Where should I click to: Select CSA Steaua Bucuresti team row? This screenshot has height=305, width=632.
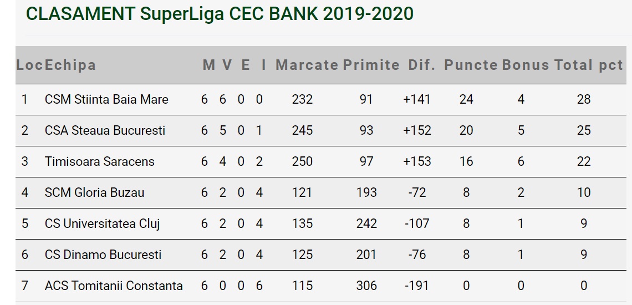click(x=105, y=131)
